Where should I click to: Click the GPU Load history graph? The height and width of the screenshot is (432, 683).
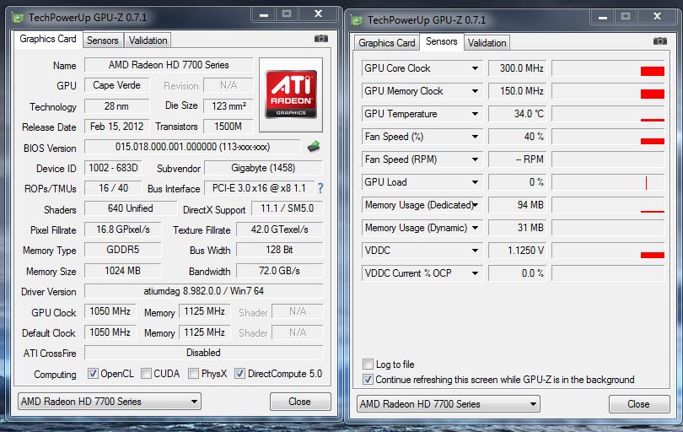(608, 182)
